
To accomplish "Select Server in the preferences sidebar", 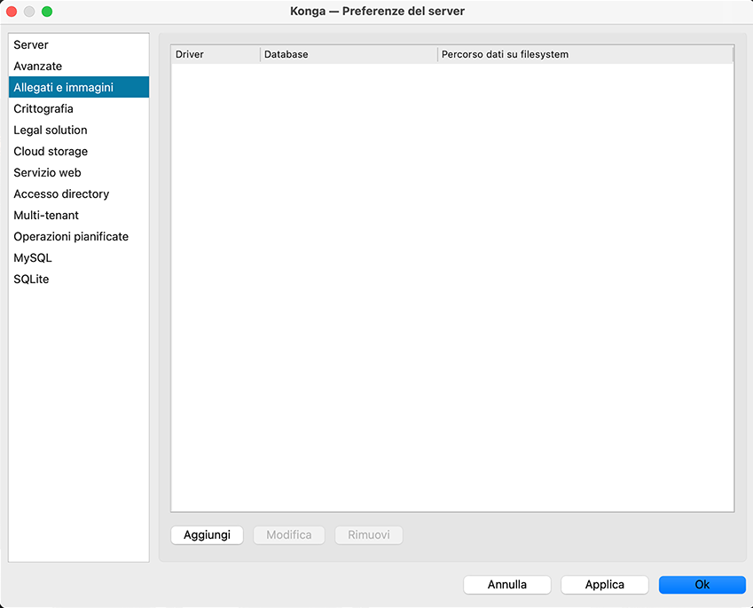I will click(x=31, y=45).
